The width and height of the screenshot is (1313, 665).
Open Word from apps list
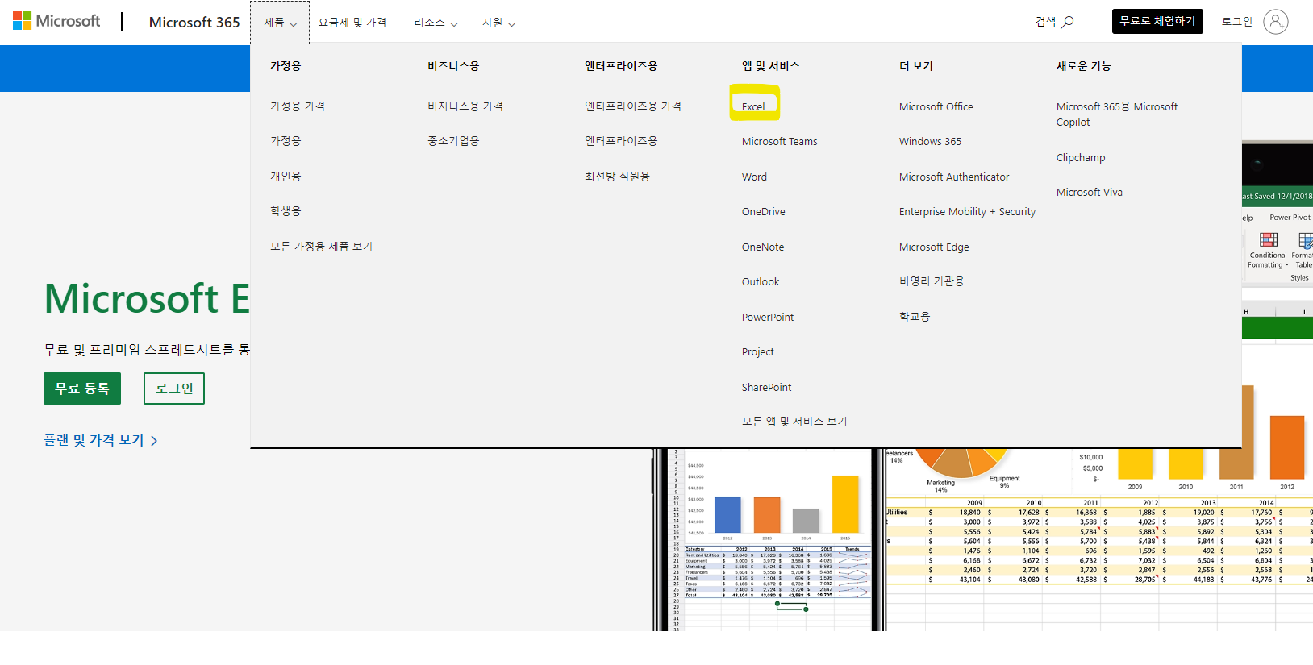754,177
